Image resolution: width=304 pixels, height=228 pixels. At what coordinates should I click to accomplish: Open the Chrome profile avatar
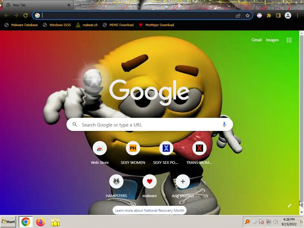[x=288, y=15]
